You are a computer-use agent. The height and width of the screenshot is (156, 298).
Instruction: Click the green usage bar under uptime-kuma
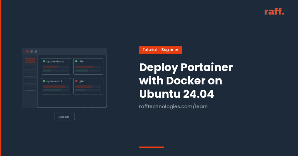coord(47,70)
